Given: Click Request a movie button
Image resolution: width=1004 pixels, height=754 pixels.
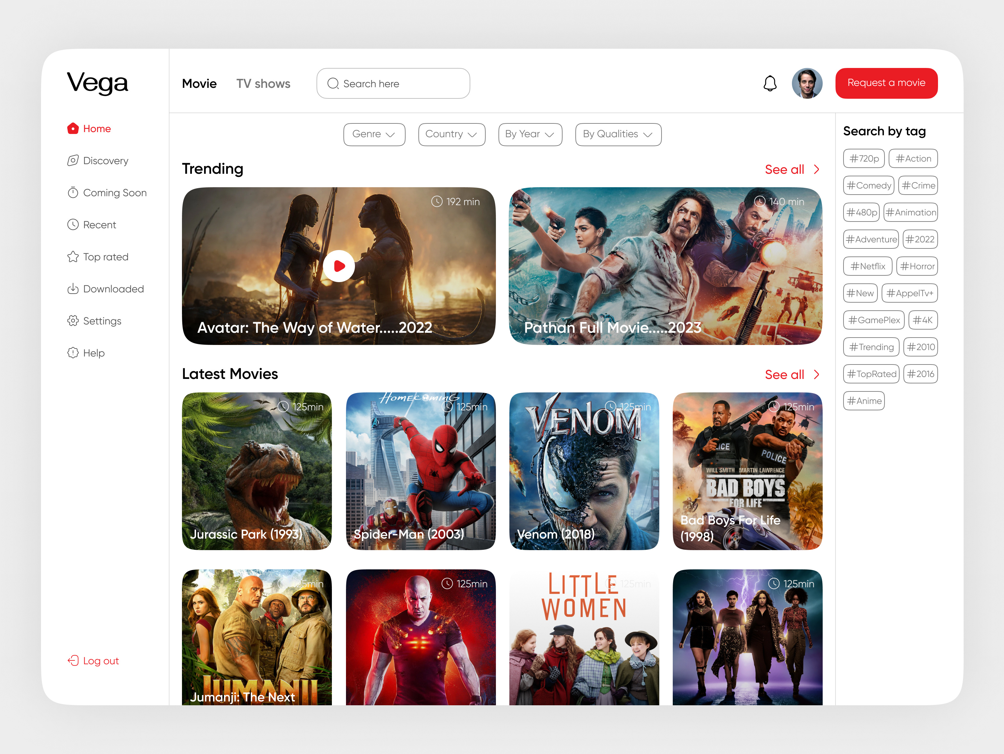Looking at the screenshot, I should [x=886, y=83].
